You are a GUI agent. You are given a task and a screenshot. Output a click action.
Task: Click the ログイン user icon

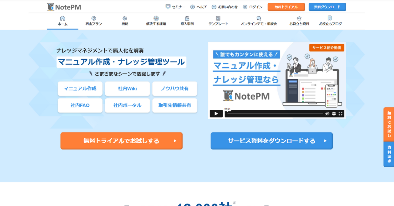click(x=245, y=7)
